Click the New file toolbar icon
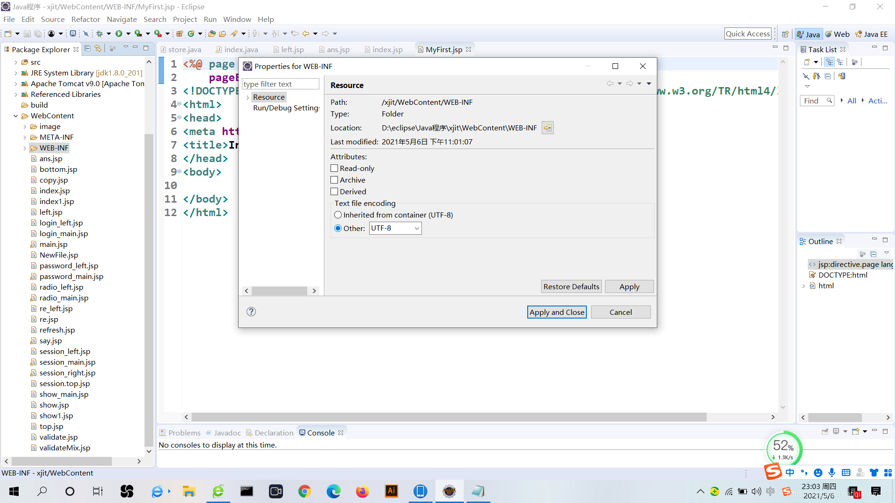This screenshot has height=503, width=895. 8,34
